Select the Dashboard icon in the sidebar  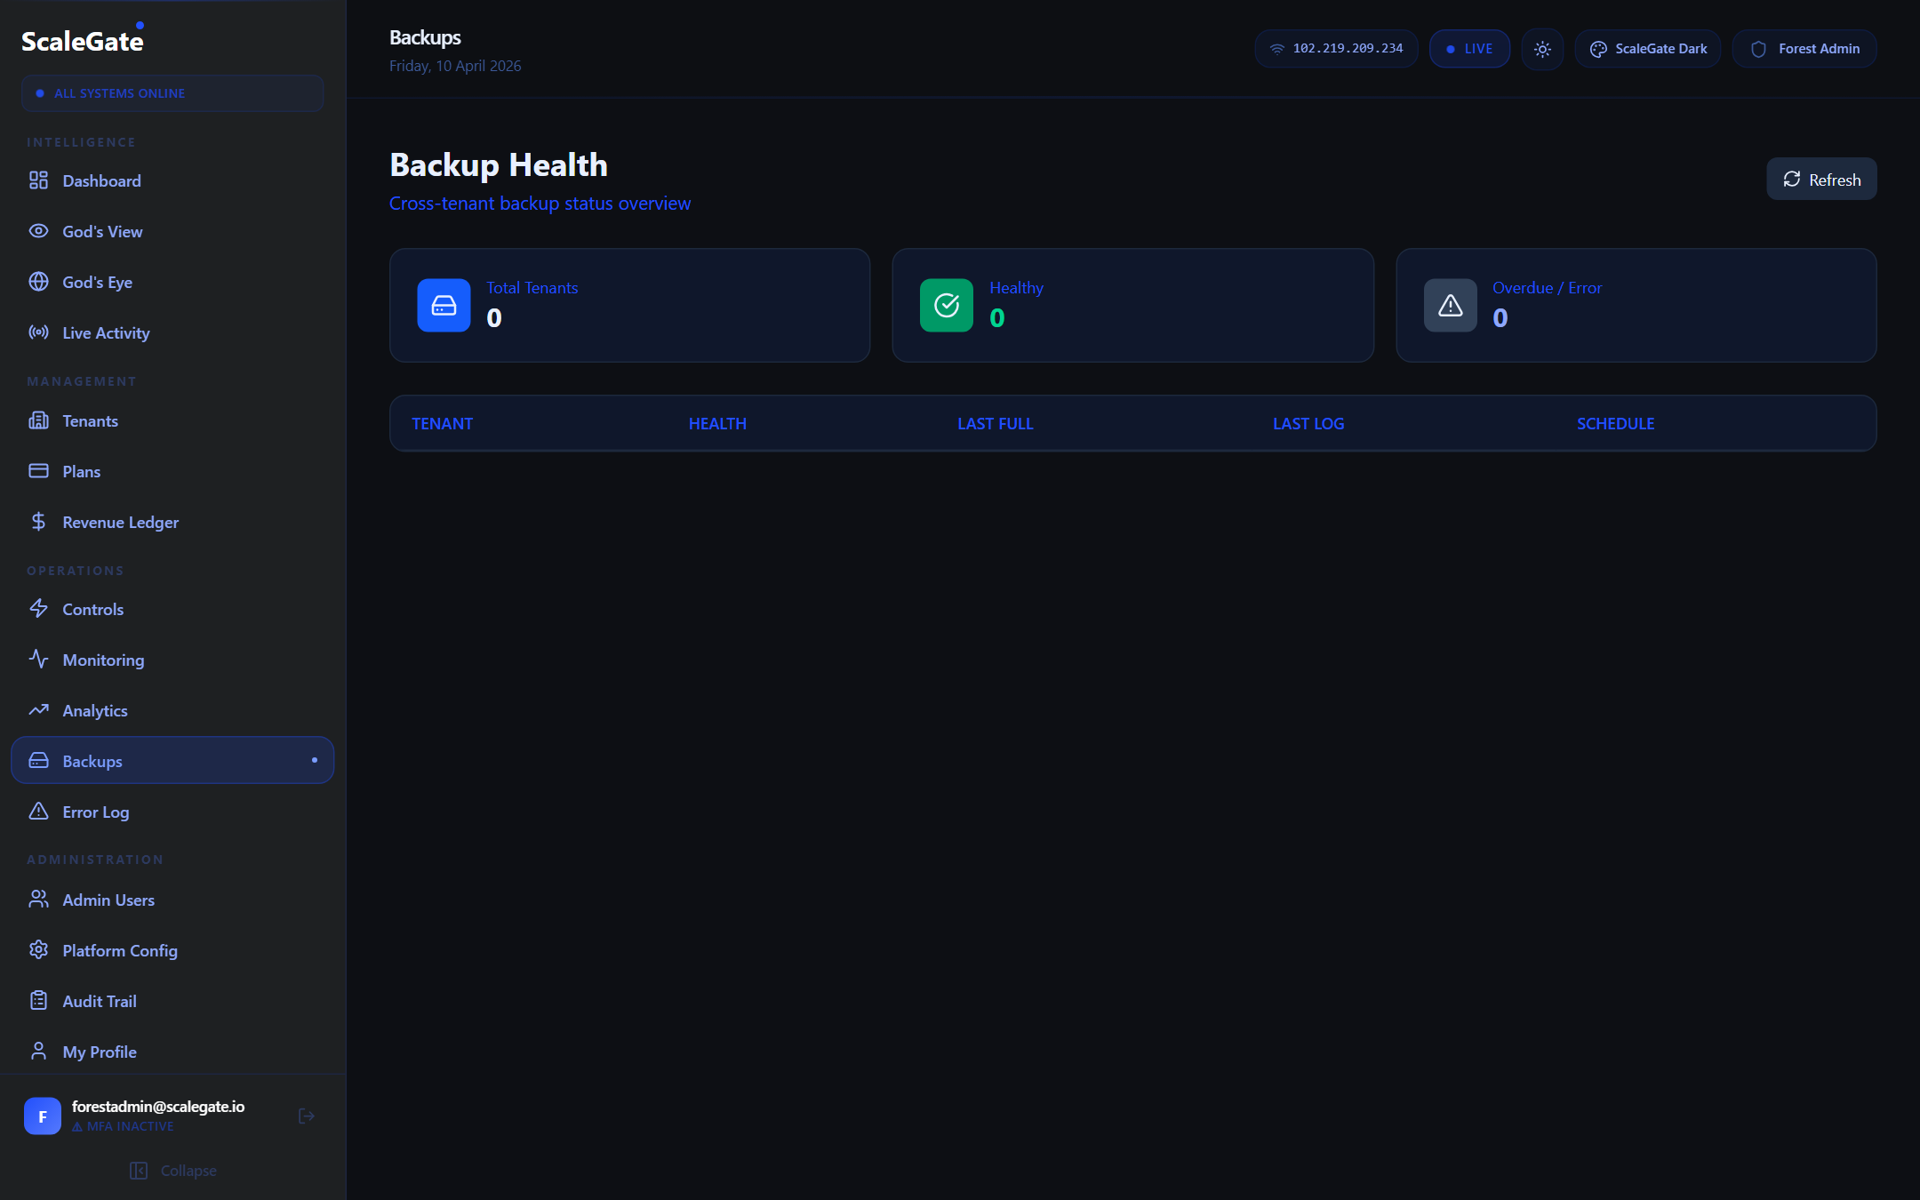point(39,180)
